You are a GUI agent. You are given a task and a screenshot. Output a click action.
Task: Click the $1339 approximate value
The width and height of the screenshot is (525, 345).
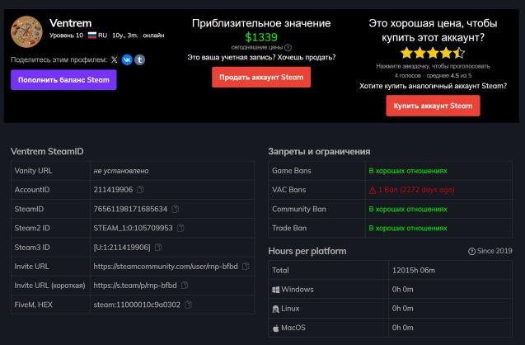[x=261, y=37]
